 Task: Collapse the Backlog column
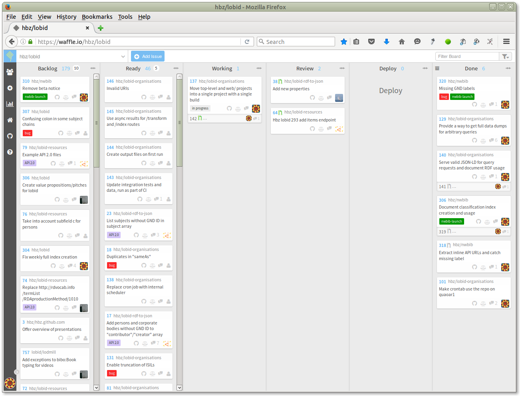point(93,68)
